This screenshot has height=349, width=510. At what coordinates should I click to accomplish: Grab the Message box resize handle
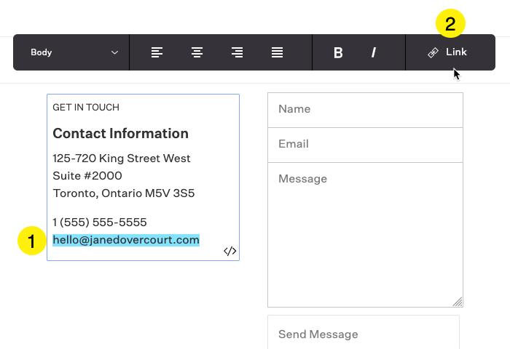pyautogui.click(x=458, y=302)
